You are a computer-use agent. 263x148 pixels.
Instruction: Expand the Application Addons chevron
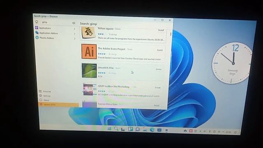coord(74,34)
